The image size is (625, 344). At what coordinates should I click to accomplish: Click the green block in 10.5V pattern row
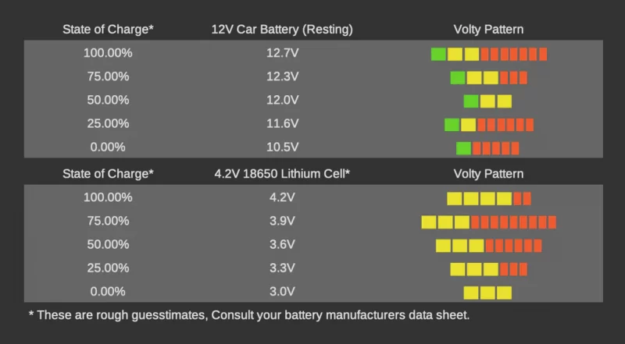point(463,148)
